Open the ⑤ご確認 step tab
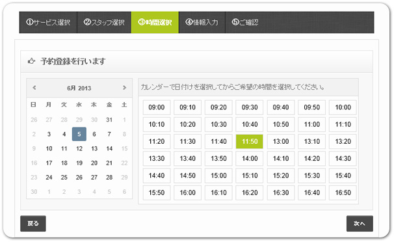Image resolution: width=394 pixels, height=242 pixels. [245, 22]
